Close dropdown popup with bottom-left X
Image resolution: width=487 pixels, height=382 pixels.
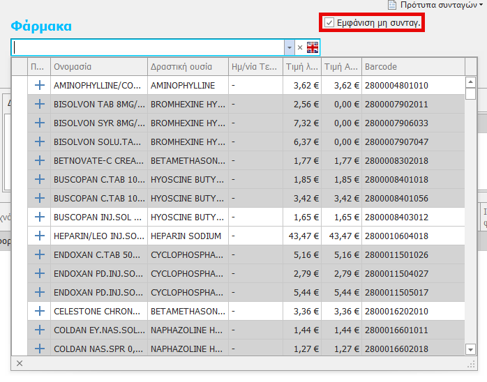(x=20, y=363)
